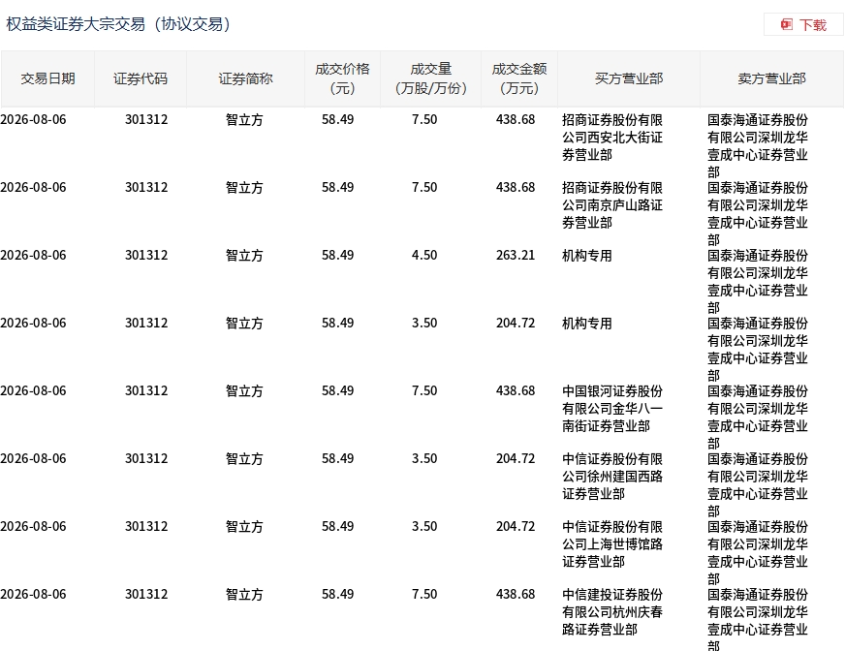
Task: Click volume 7.50 in the 南京庐山路 row
Action: pyautogui.click(x=424, y=188)
